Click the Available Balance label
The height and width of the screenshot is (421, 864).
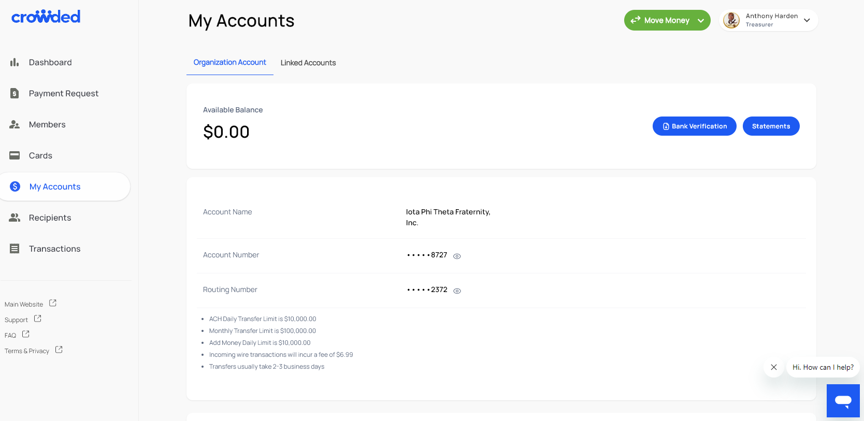click(233, 110)
